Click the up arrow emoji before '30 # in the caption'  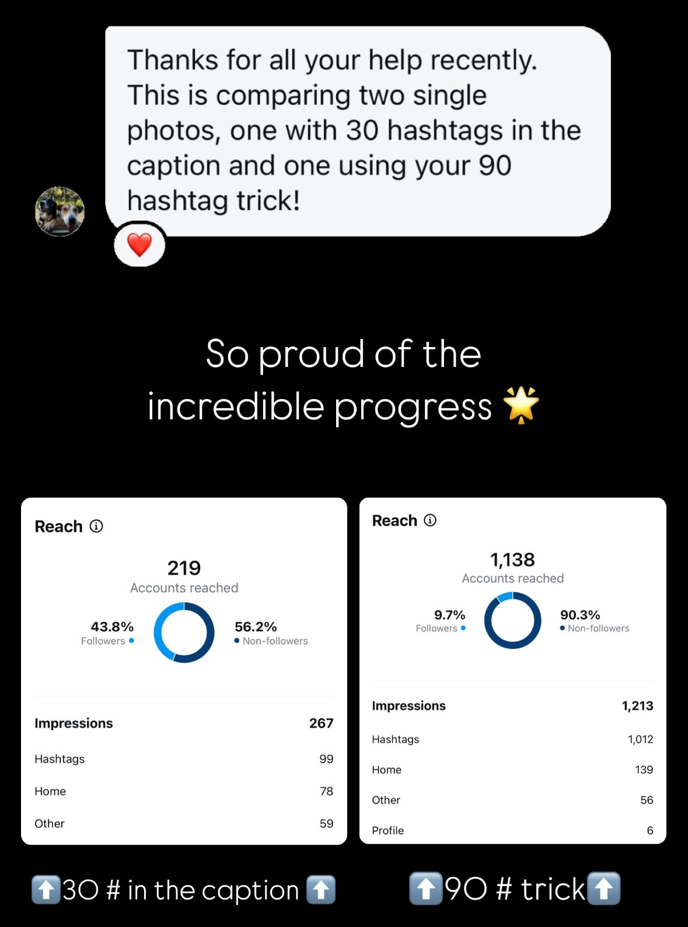(46, 890)
